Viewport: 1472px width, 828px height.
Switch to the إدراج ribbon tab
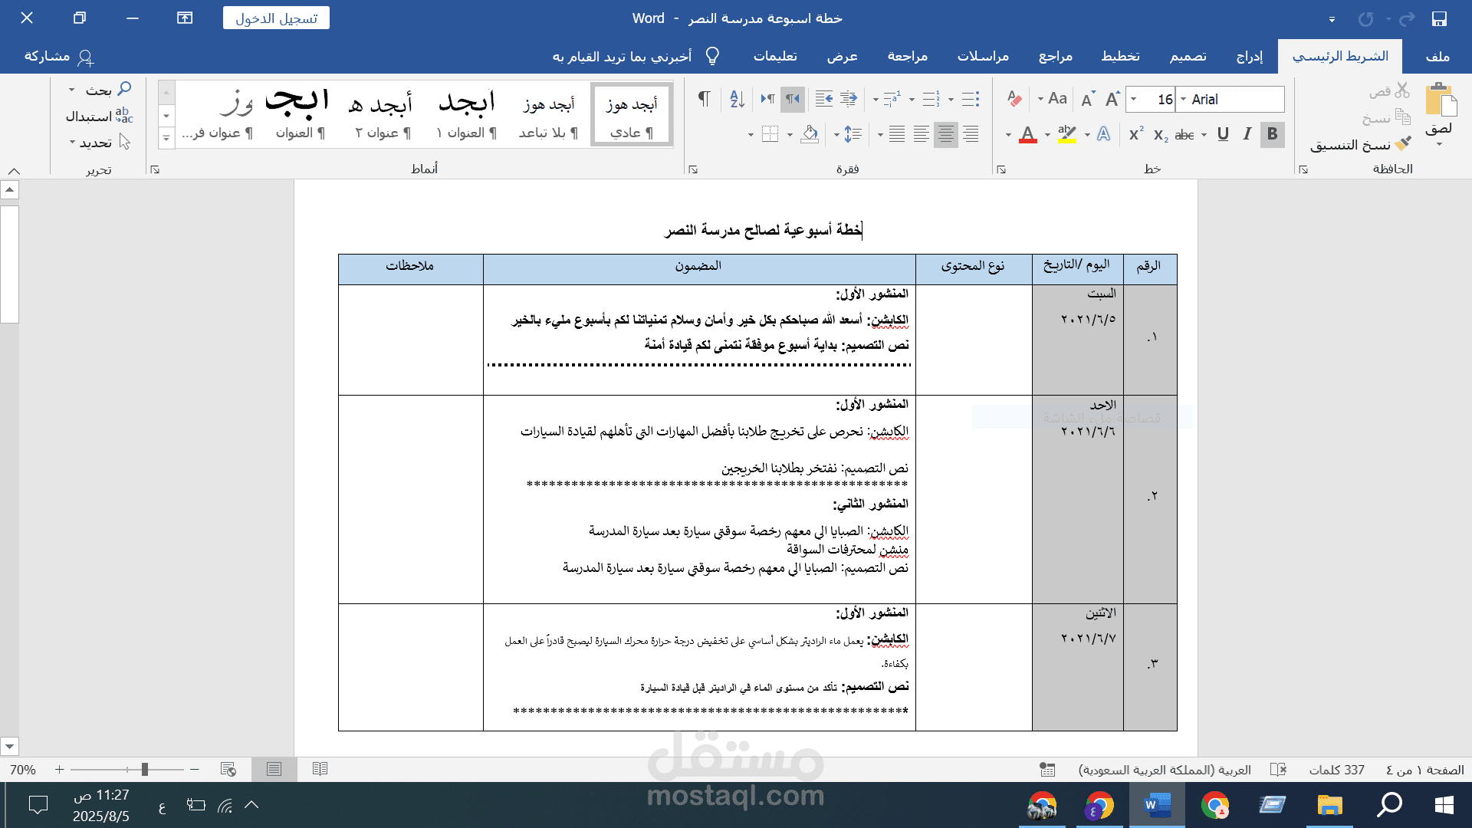click(1250, 56)
